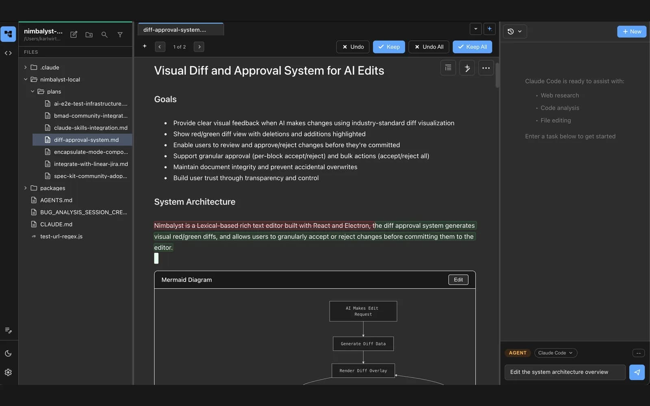Select Claude Code agent dropdown

[556, 353]
